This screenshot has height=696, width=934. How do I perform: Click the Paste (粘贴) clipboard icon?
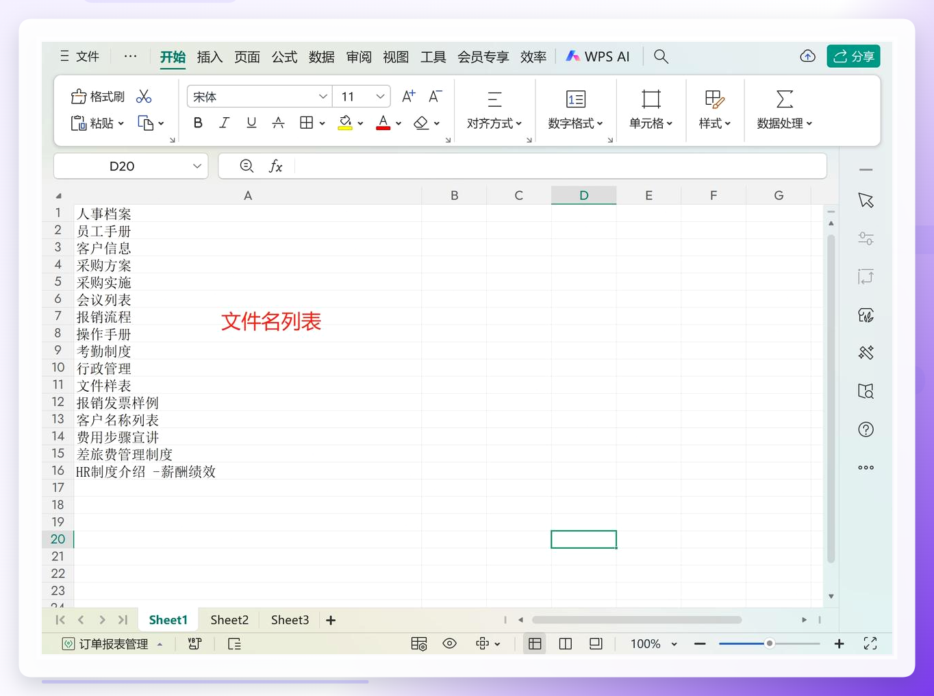[79, 123]
